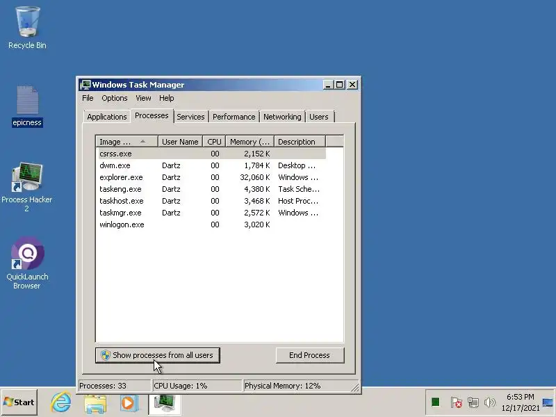Click the 6:53 PM taskbar clock
The height and width of the screenshot is (417, 556).
[520, 397]
